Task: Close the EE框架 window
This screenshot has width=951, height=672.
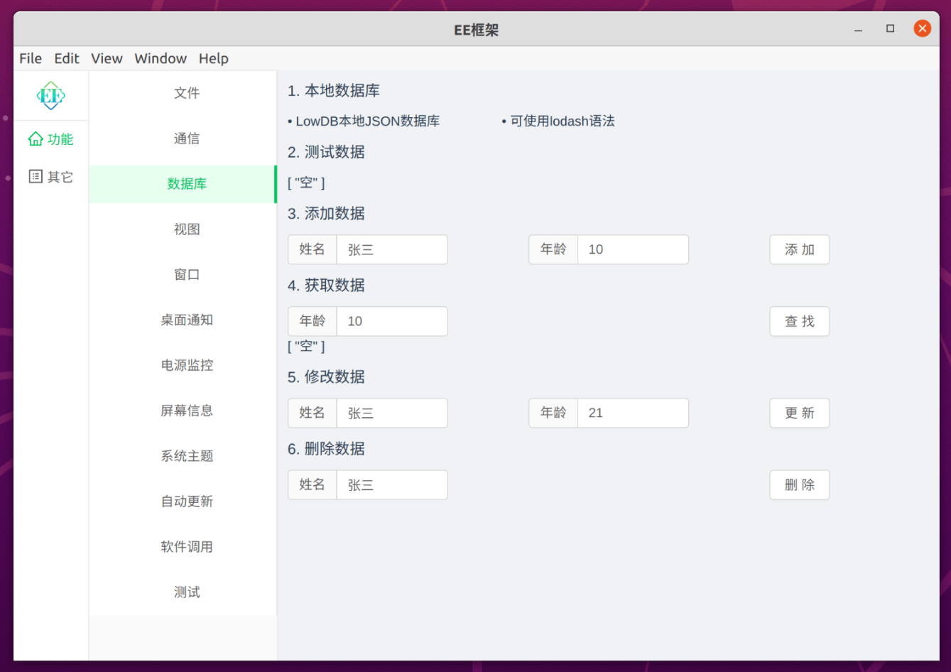Action: pos(922,28)
